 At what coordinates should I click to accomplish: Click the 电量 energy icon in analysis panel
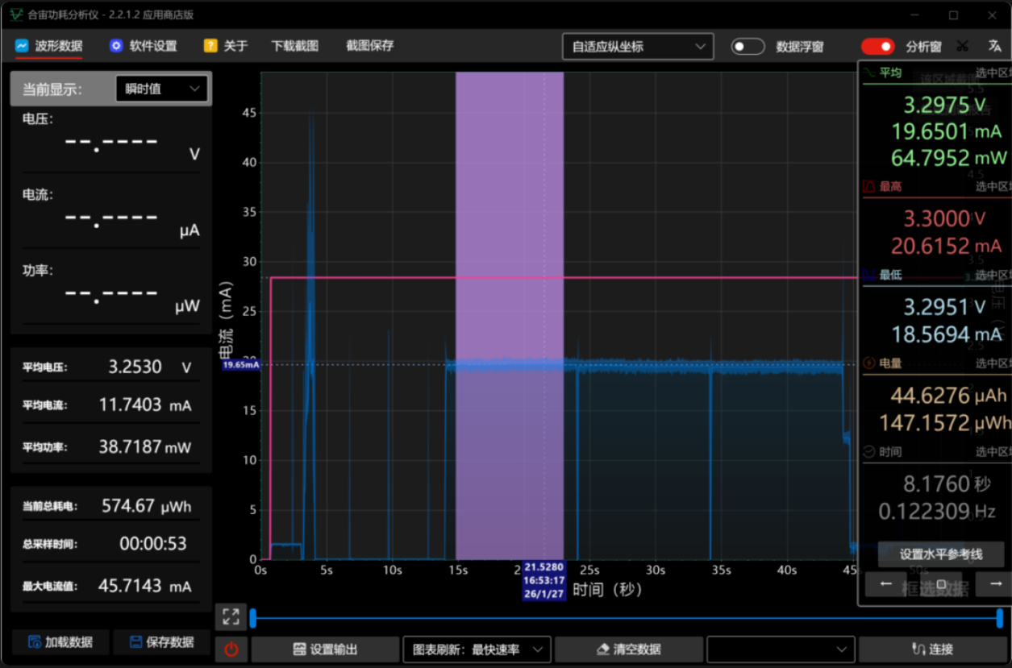point(870,363)
